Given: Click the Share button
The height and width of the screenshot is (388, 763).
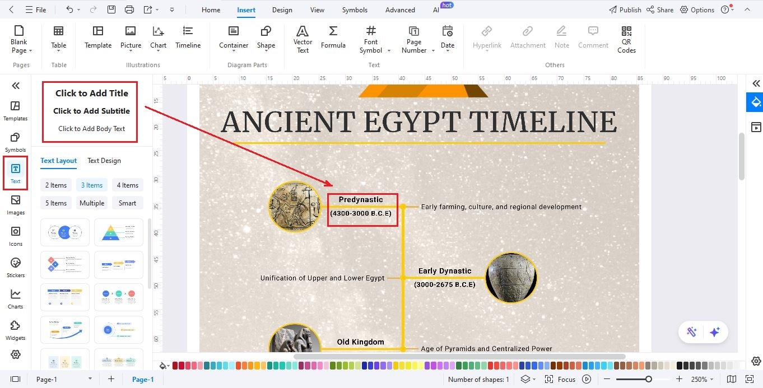Looking at the screenshot, I should point(660,10).
